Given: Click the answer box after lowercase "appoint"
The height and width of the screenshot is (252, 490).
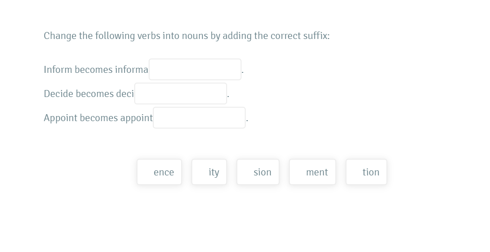Looking at the screenshot, I should [199, 118].
